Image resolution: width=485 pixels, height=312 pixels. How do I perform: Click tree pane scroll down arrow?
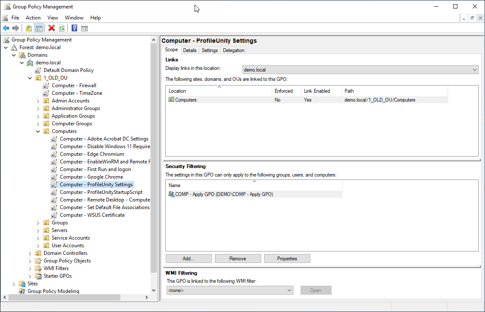click(x=154, y=290)
